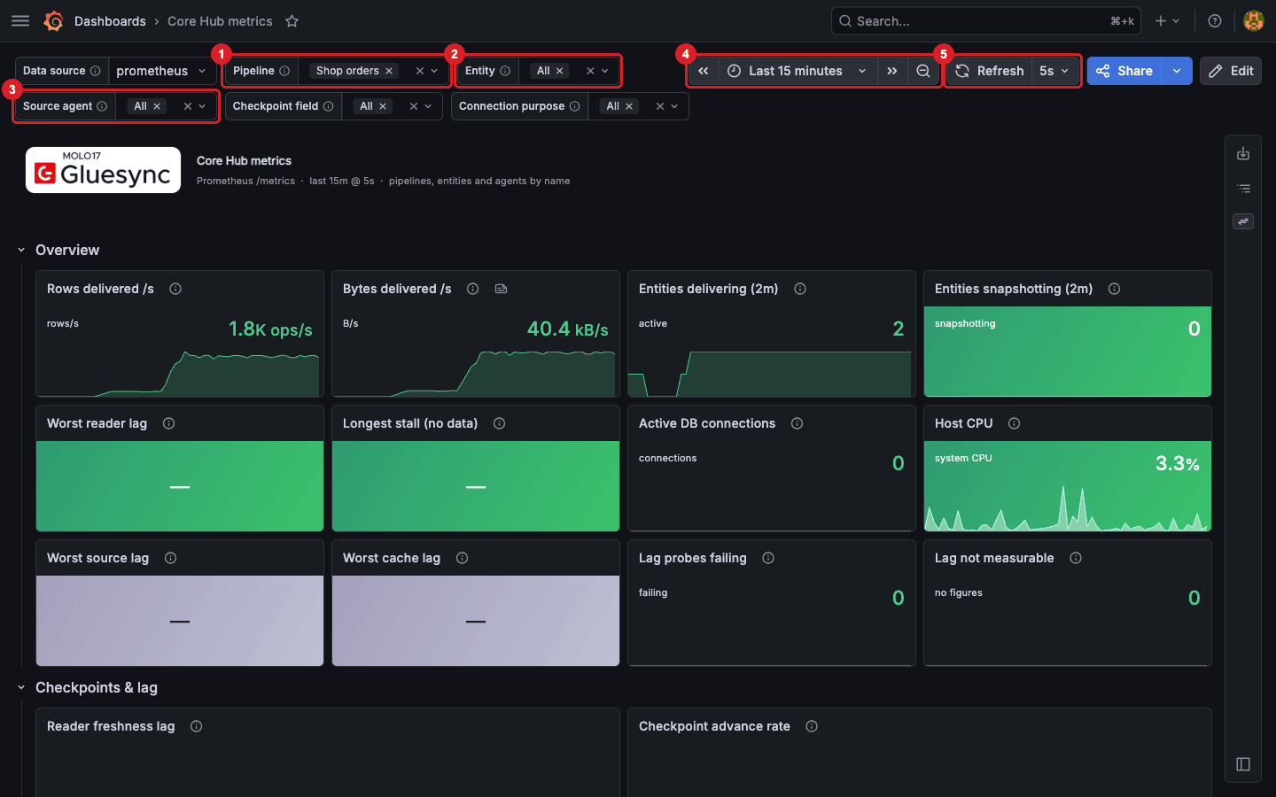This screenshot has width=1276, height=797.
Task: Open the hamburger navigation menu
Action: 20,21
